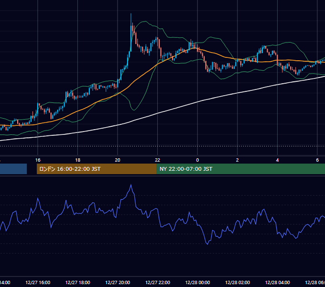Click the 12/27 18:00 date label
Screen dimensions: 325x287
(78, 282)
